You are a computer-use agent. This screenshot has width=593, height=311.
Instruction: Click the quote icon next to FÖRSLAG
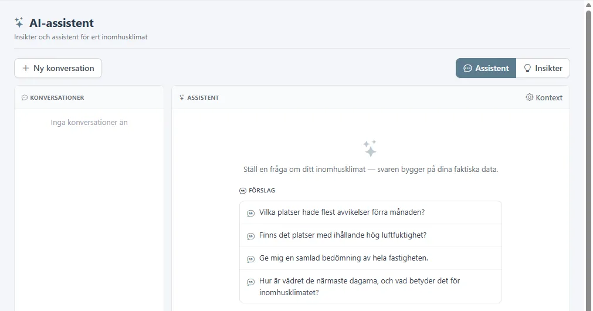coord(243,191)
